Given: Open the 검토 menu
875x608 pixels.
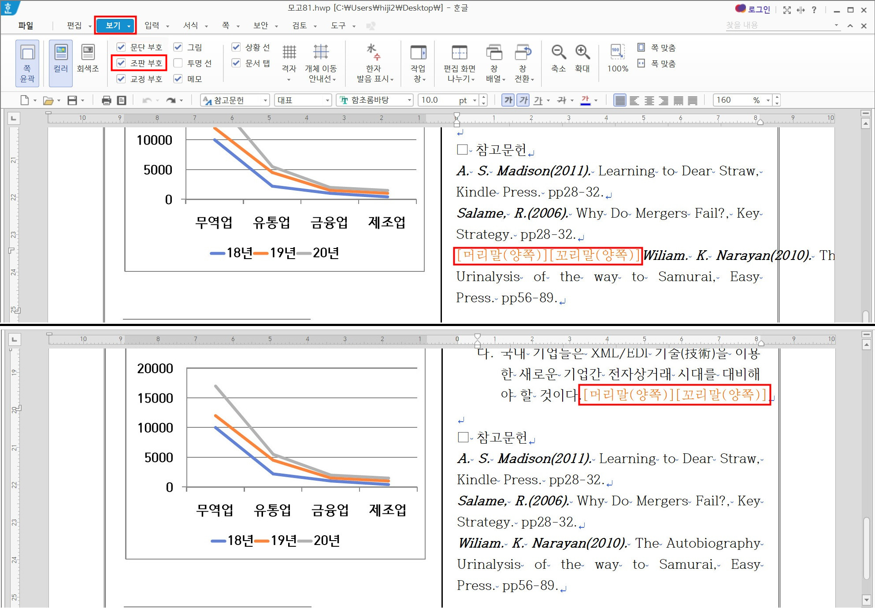Looking at the screenshot, I should pyautogui.click(x=299, y=26).
